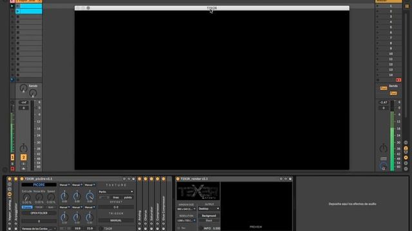
Task: Open second Manual dropdown in top row
Action: click(77, 185)
